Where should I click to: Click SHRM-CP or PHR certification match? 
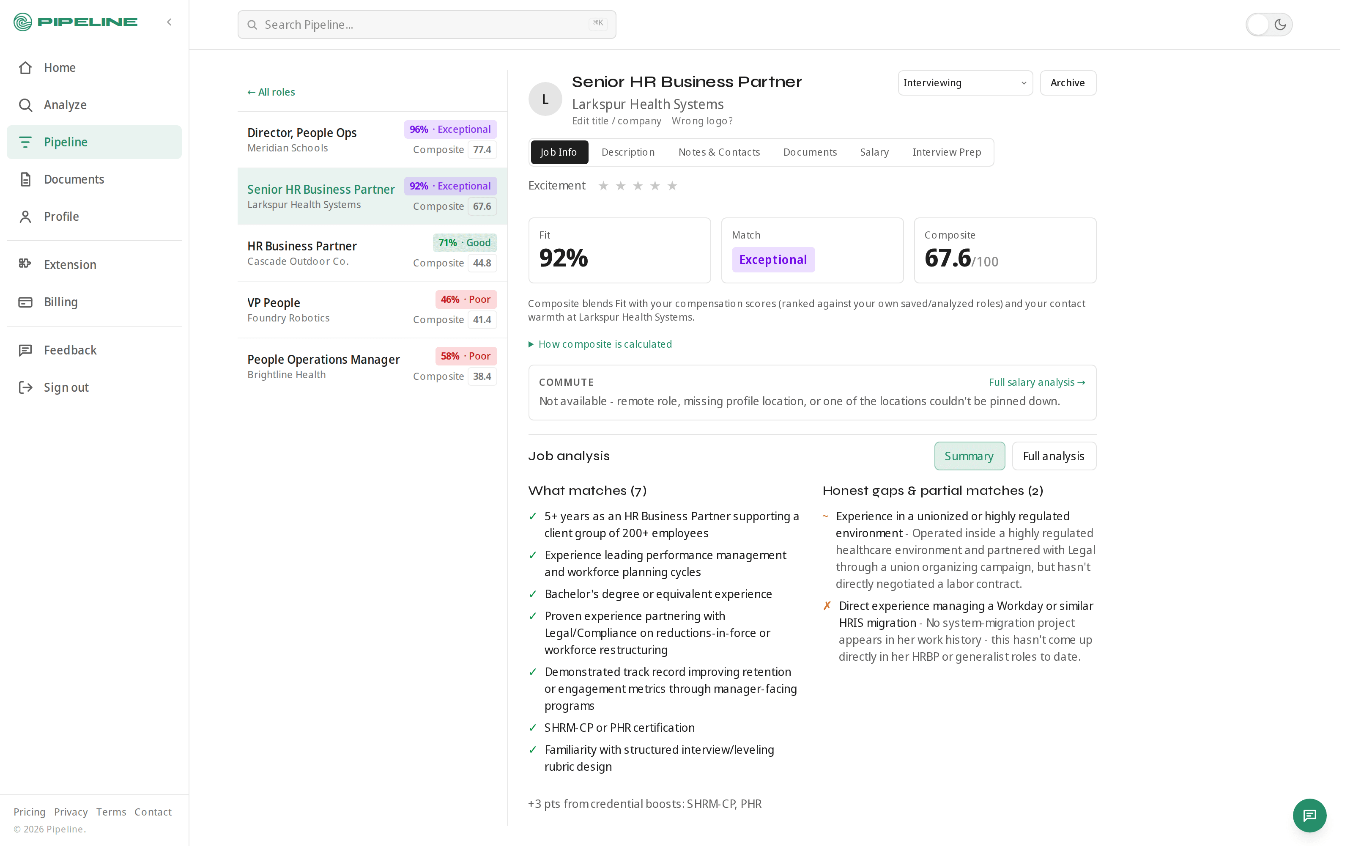619,728
